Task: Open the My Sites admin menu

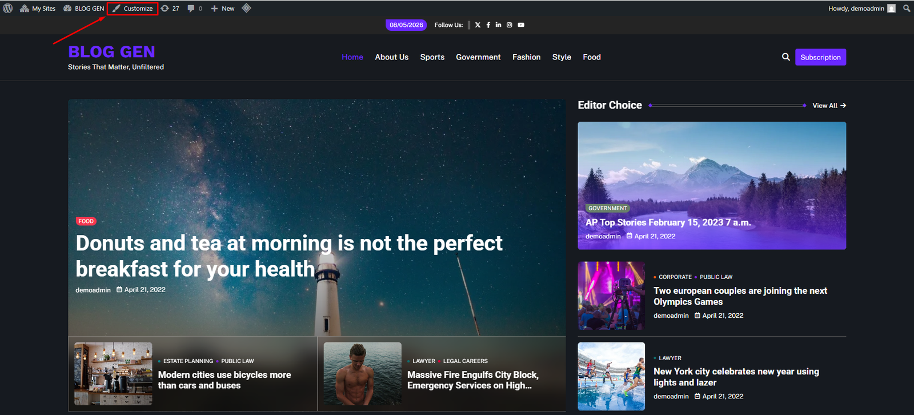Action: click(38, 9)
